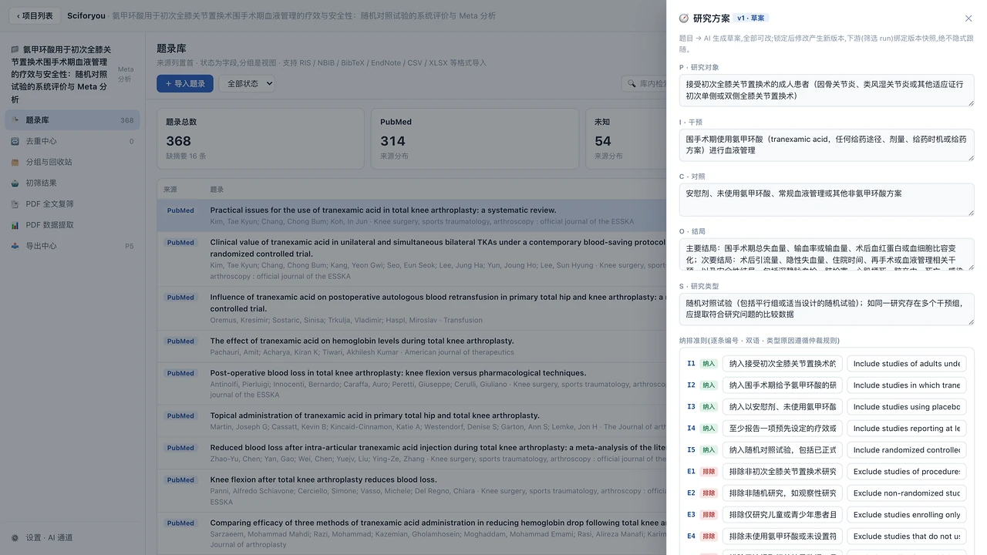Click the 纳入 tag on row I2

tap(709, 385)
